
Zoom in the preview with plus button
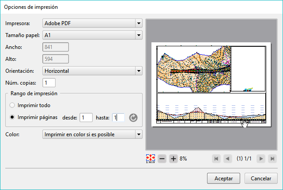pos(173,159)
